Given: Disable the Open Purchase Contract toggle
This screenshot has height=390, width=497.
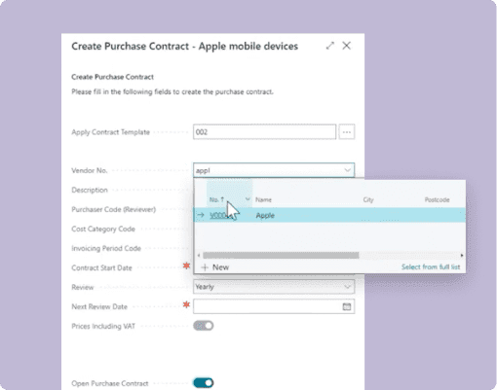Looking at the screenshot, I should coord(204,383).
